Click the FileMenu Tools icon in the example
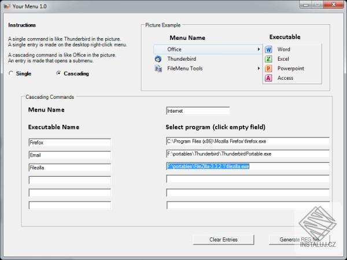 pos(158,69)
